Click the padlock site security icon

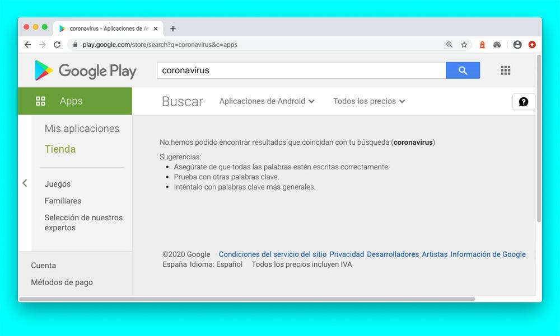(x=75, y=45)
